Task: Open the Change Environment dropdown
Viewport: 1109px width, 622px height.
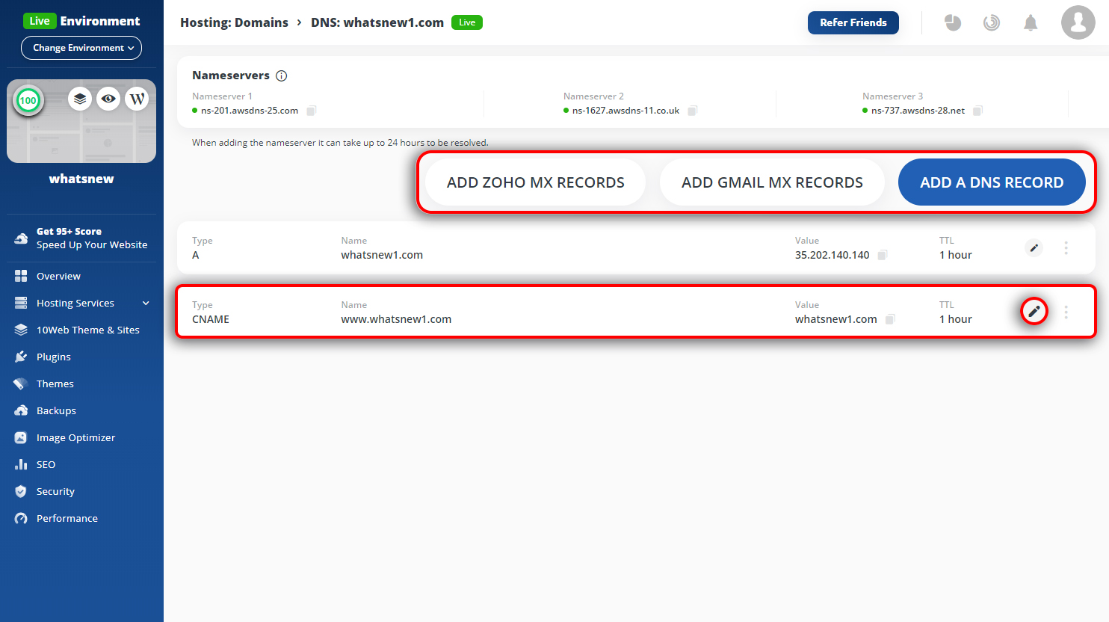Action: (81, 48)
